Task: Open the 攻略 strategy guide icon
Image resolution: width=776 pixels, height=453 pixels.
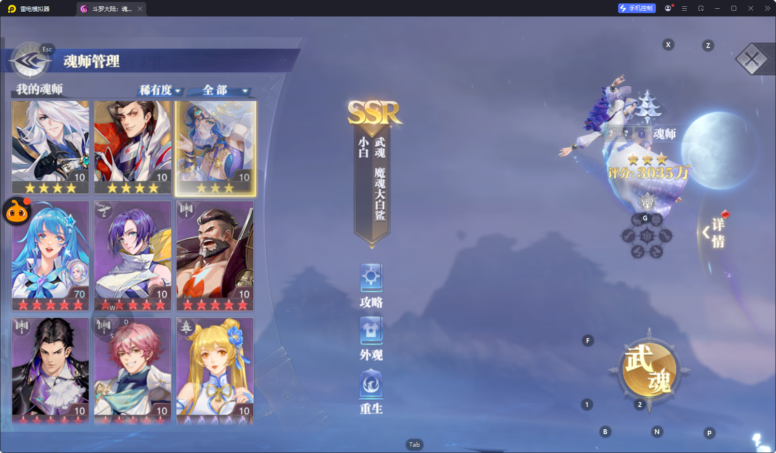Action: click(372, 286)
